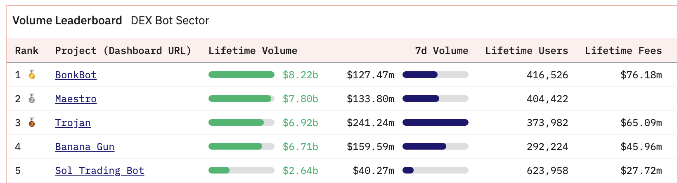Sort by the Rank column header
The height and width of the screenshot is (183, 677).
[26, 51]
